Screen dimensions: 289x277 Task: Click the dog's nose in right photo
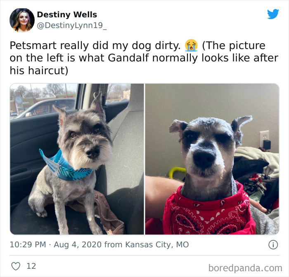pyautogui.click(x=204, y=159)
